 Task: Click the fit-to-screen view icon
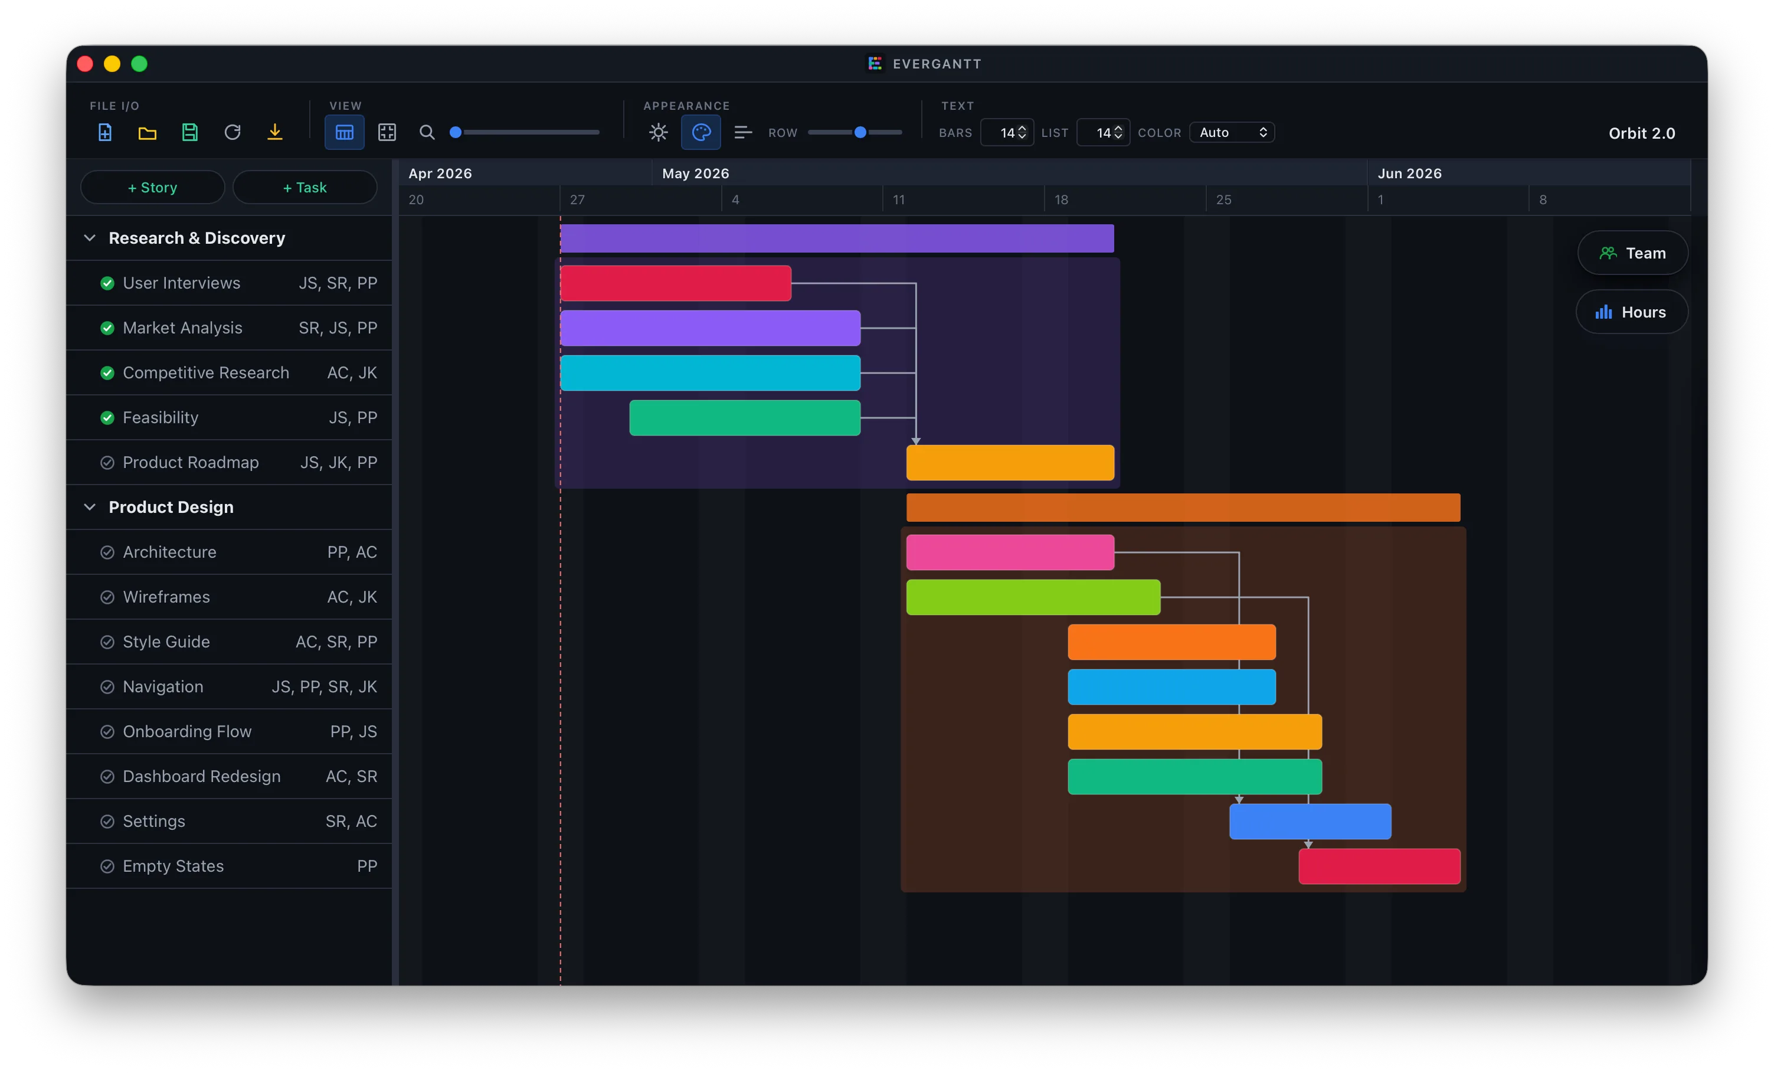point(387,133)
